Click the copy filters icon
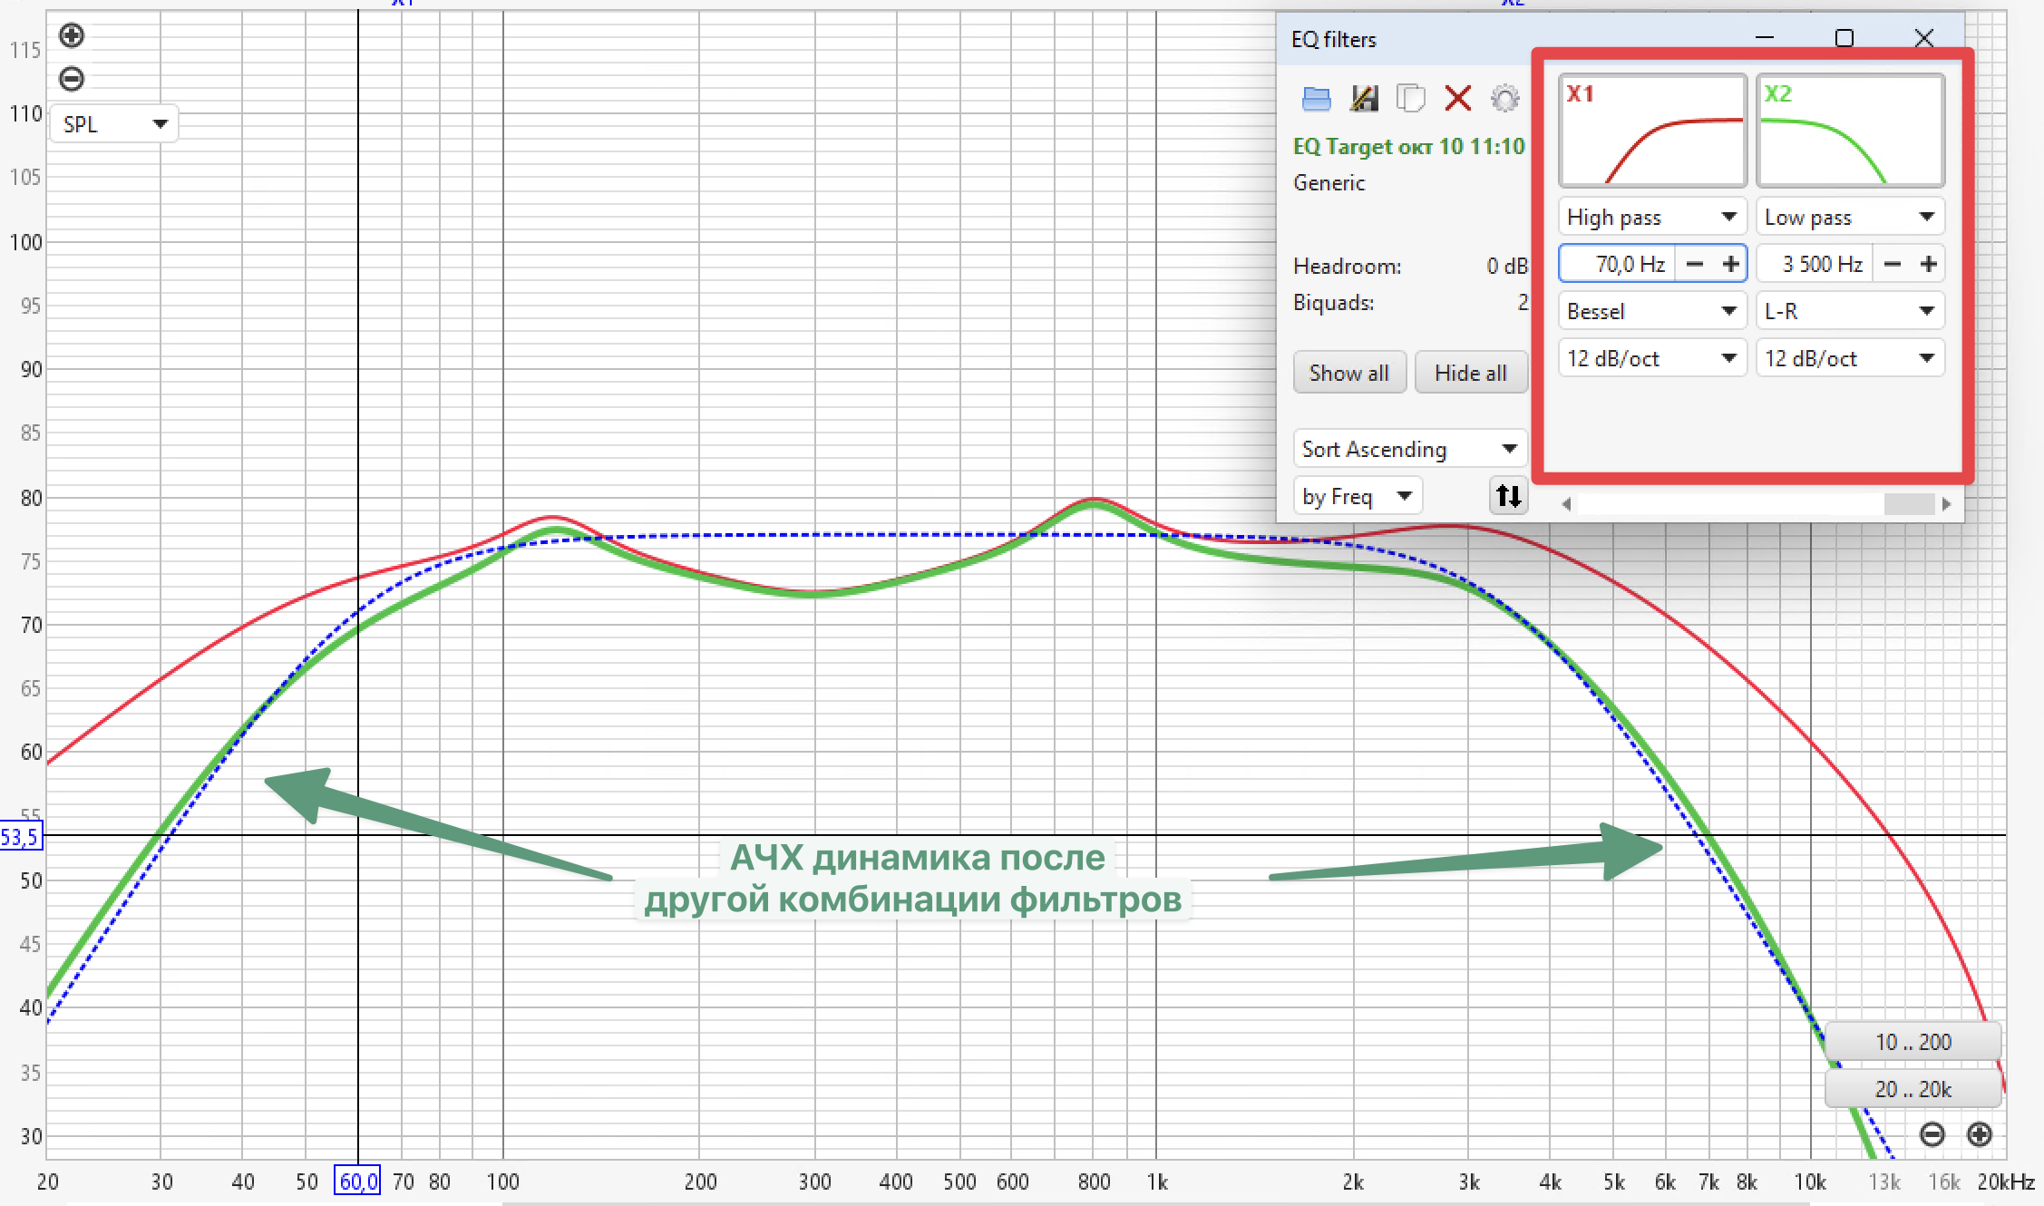2044x1206 pixels. (1410, 98)
